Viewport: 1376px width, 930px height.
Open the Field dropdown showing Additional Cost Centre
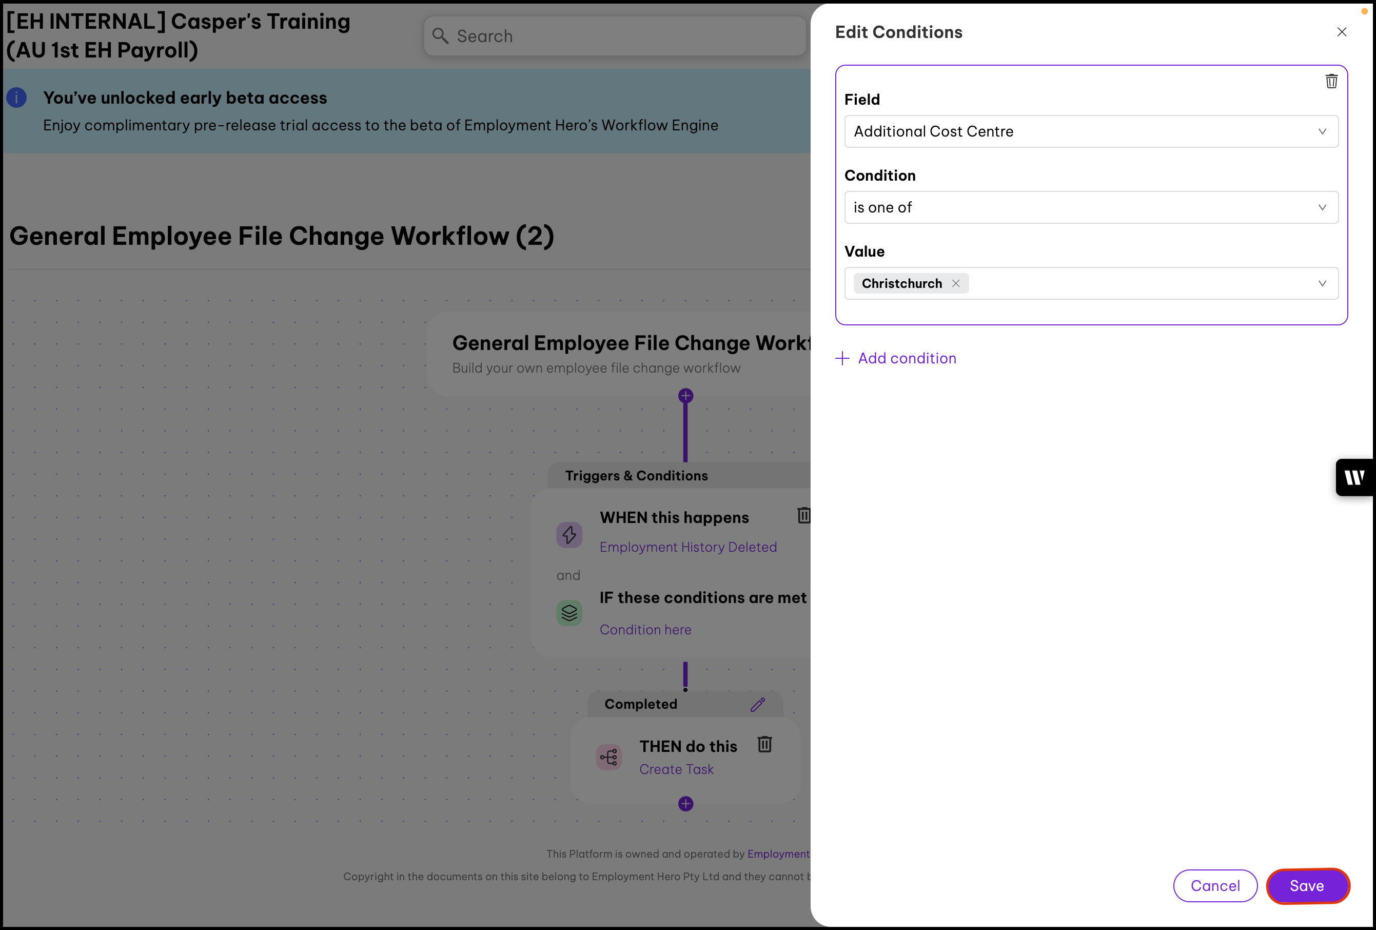(x=1091, y=131)
